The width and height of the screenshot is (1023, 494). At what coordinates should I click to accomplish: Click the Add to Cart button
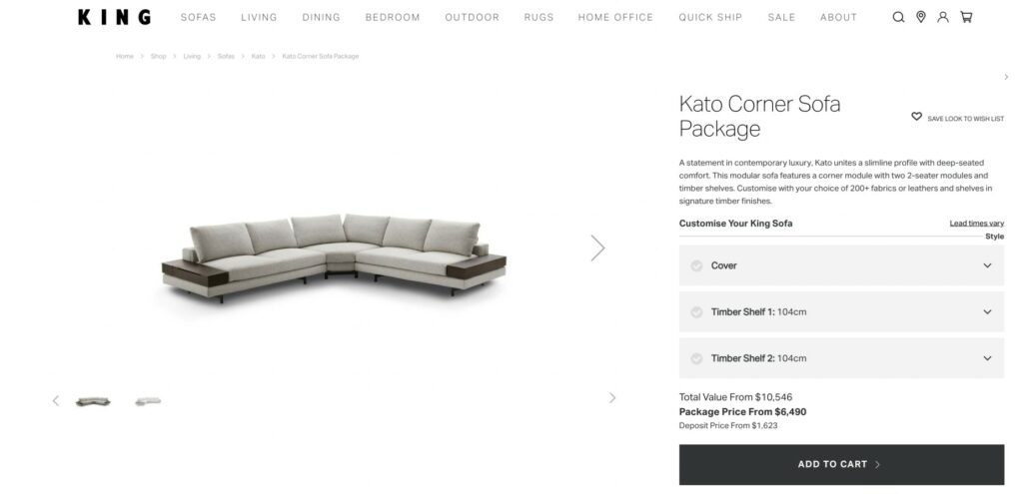(x=841, y=465)
